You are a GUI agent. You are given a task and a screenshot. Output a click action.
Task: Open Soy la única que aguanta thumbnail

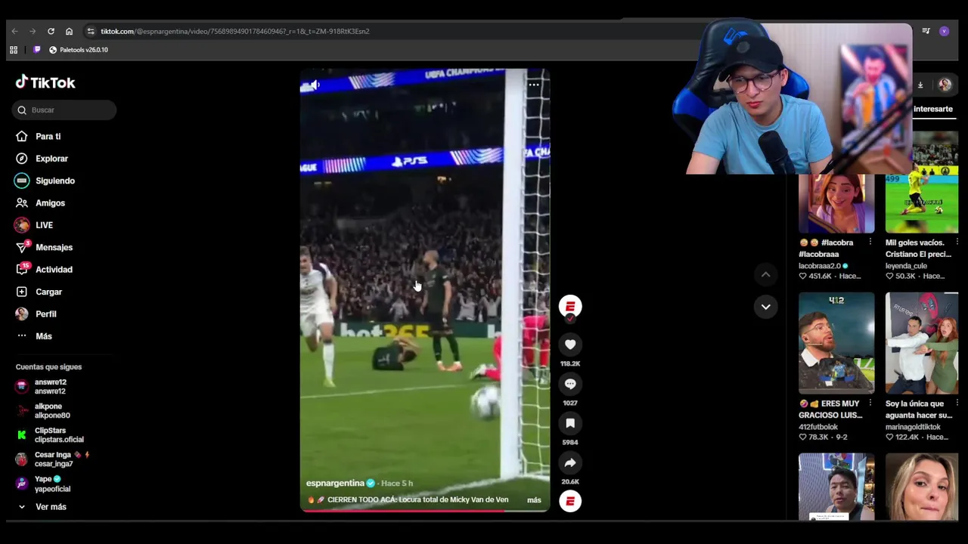pos(922,343)
